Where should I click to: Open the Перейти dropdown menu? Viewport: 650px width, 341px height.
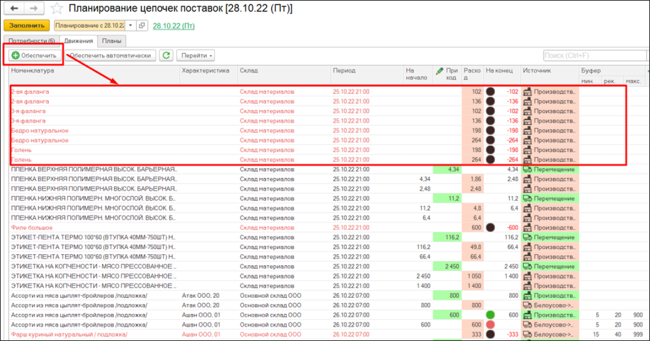[x=196, y=55]
